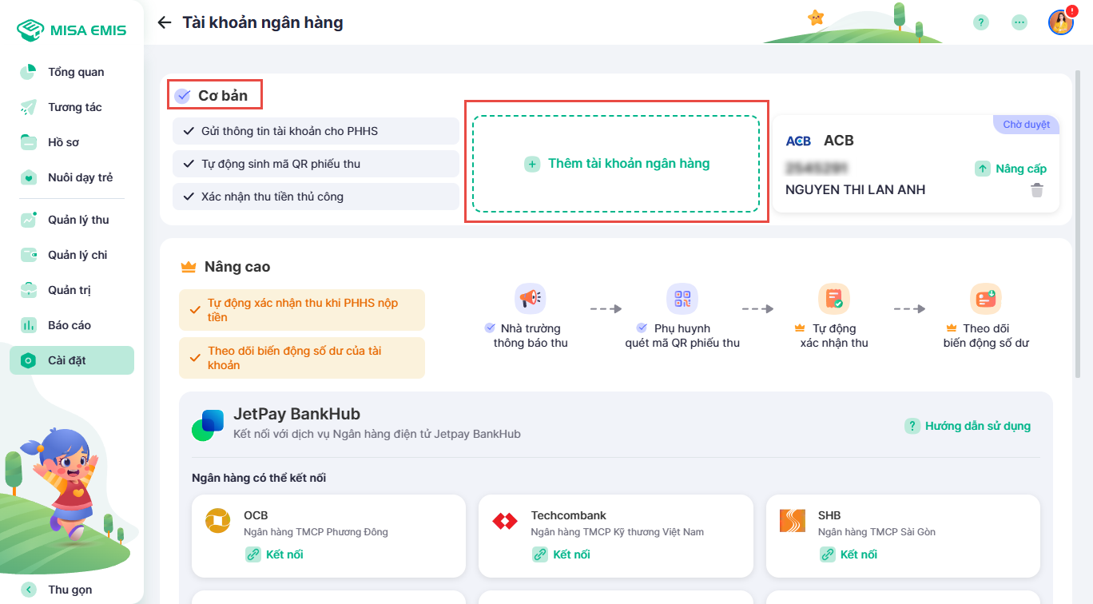Screen dimensions: 1093x604
Task: Delete the ACB account with trash icon
Action: pos(1037,190)
